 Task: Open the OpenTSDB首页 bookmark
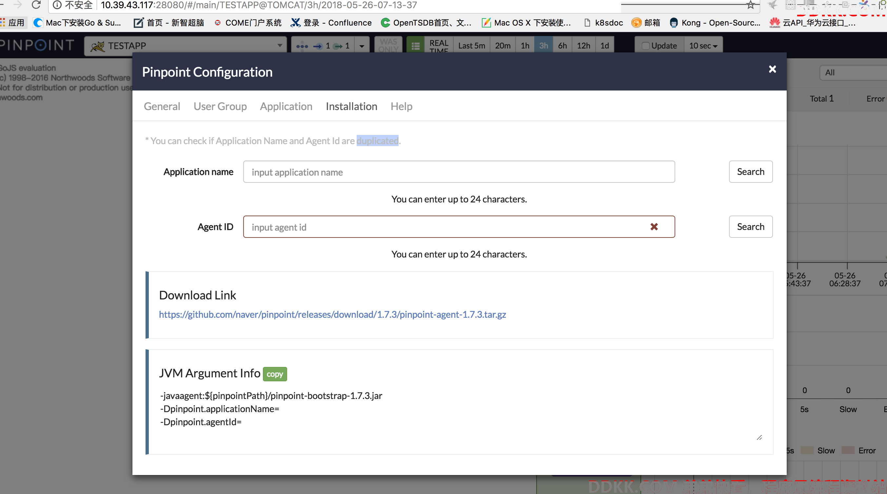point(426,23)
